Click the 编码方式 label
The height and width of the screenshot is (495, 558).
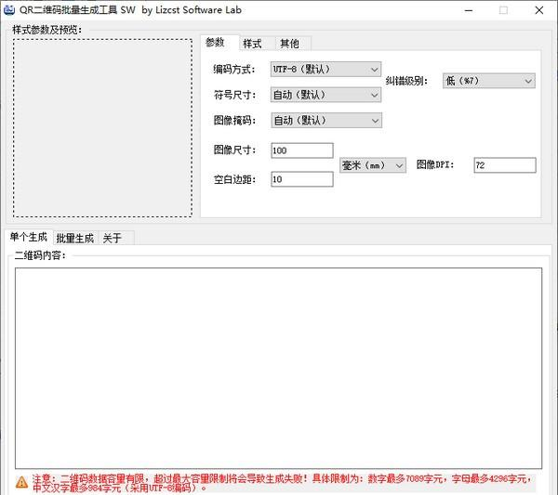tap(234, 70)
